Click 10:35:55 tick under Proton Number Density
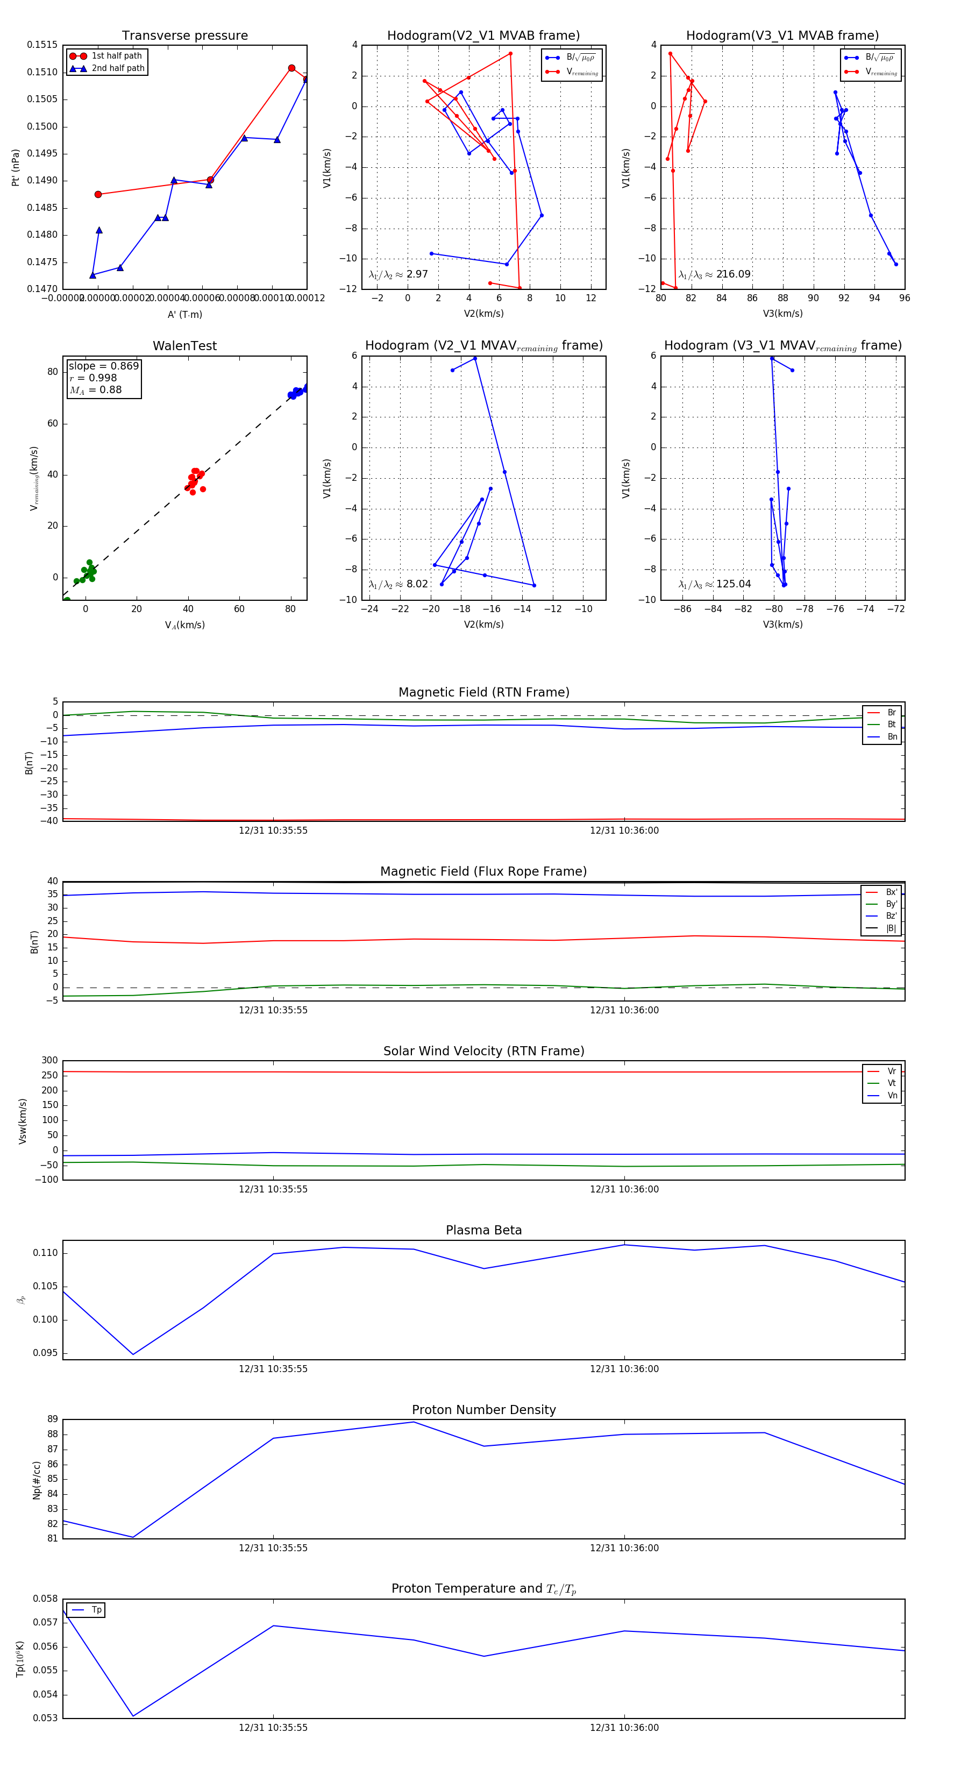968x1775 pixels. pos(273,1549)
